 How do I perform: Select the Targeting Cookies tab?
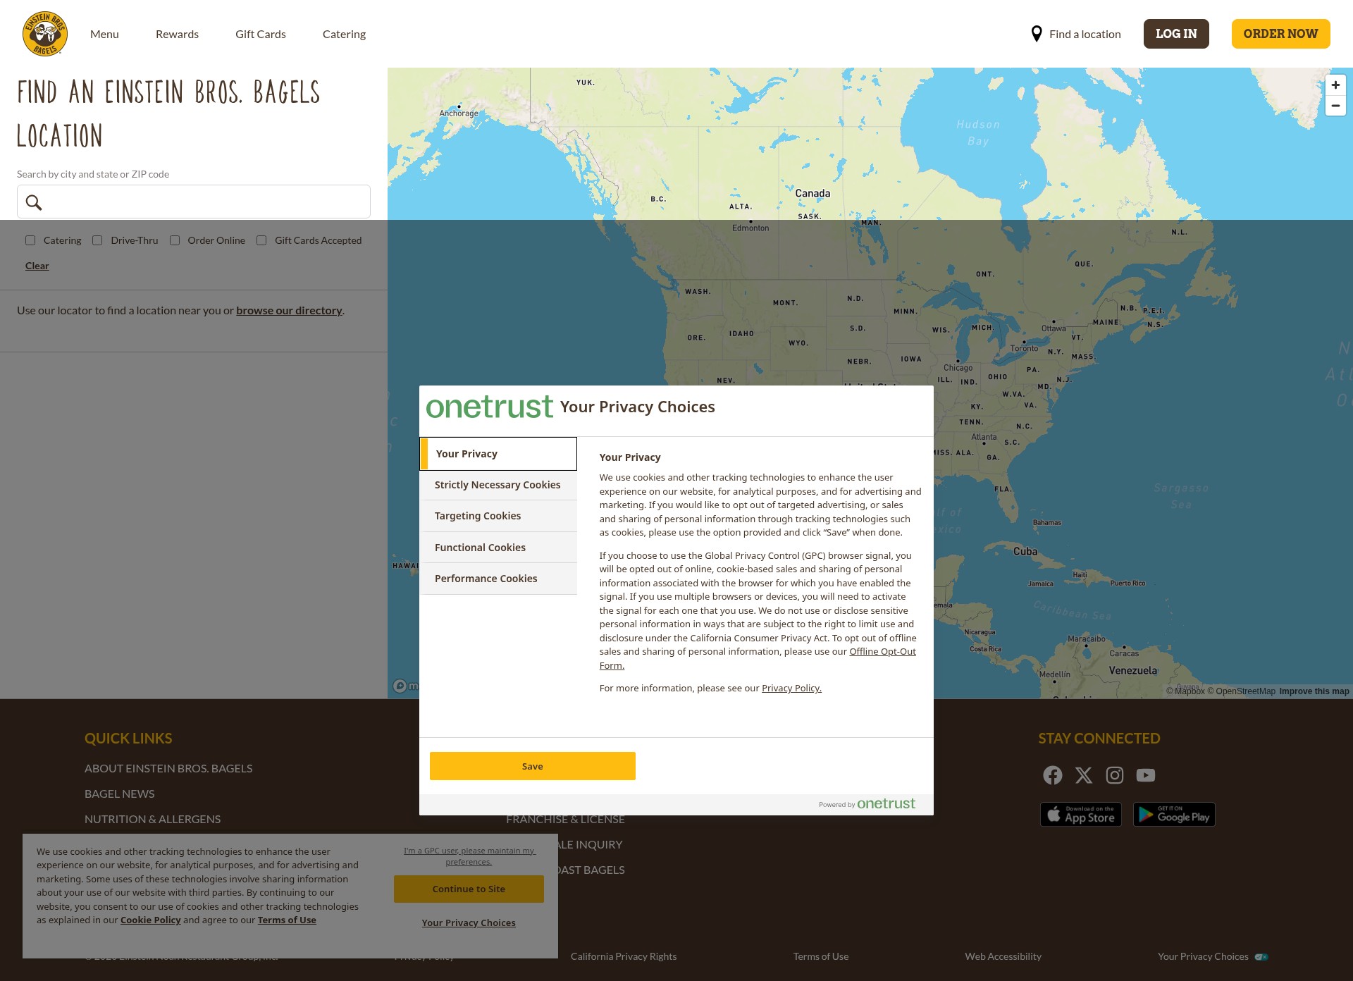pos(498,516)
